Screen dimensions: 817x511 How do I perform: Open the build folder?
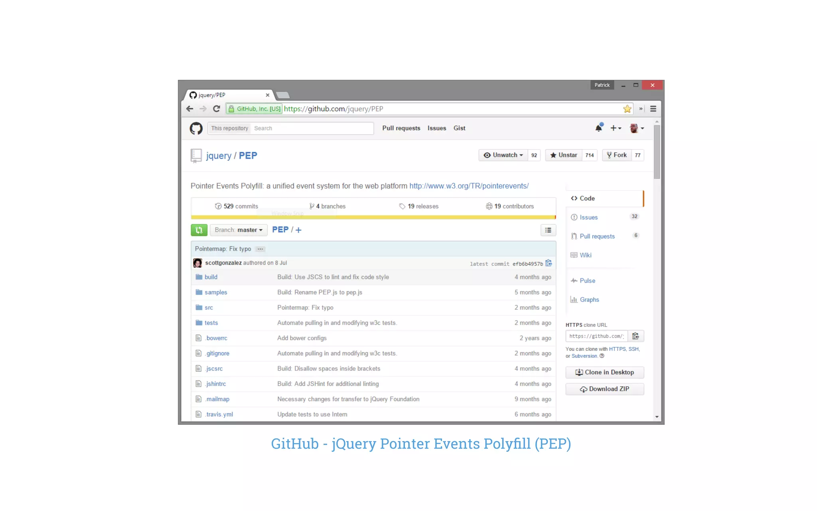tap(211, 277)
